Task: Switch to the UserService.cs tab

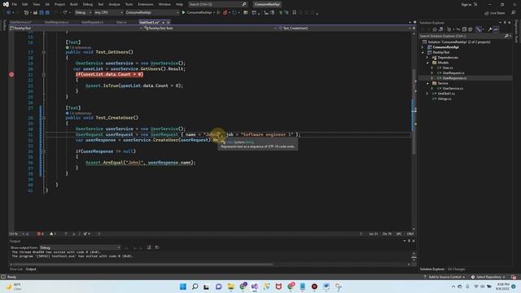Action: (21, 22)
